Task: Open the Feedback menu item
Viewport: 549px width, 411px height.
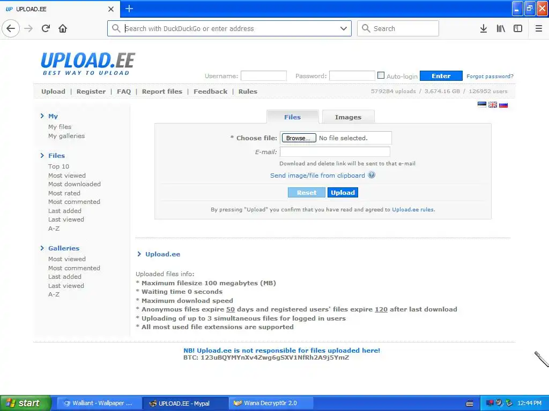Action: (x=210, y=92)
